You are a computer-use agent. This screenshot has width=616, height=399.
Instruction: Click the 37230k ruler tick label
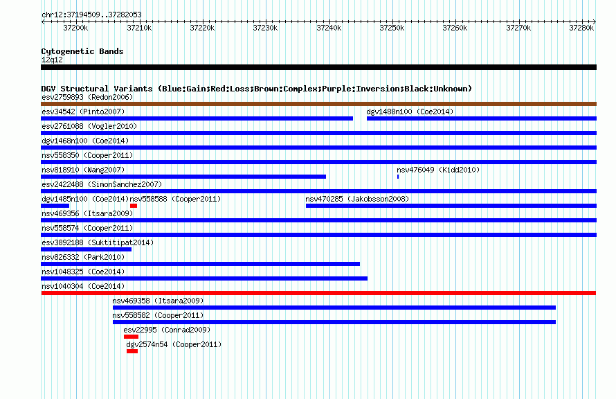265,28
